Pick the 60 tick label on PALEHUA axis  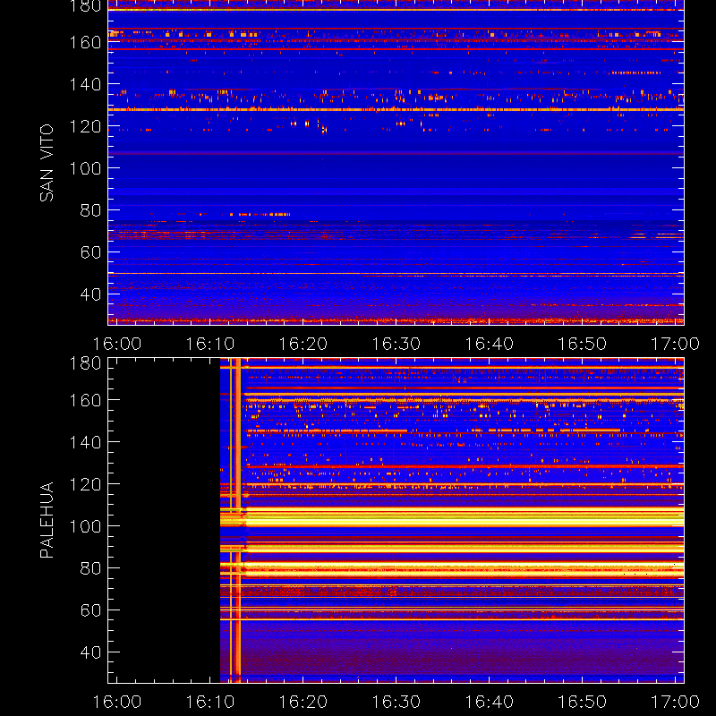[x=91, y=610]
